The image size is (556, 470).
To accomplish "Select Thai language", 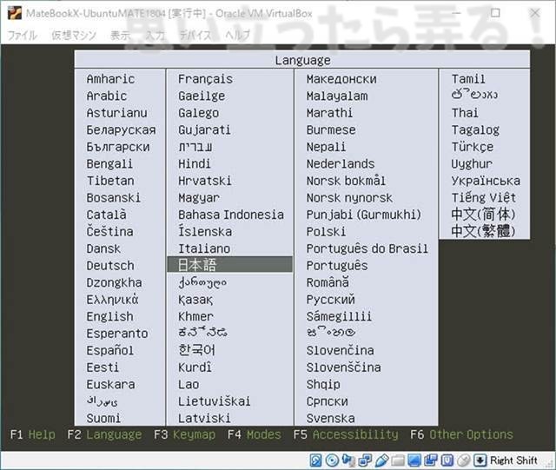I will click(x=465, y=113).
